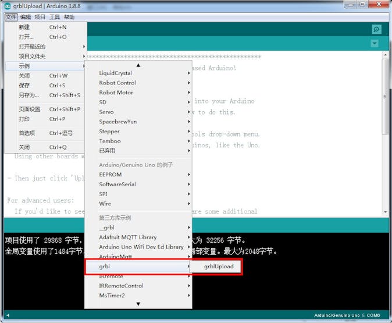Screen dimensions: 392x323
Task: Choose 新建 Ctrl+N from file menu
Action: (x=45, y=27)
